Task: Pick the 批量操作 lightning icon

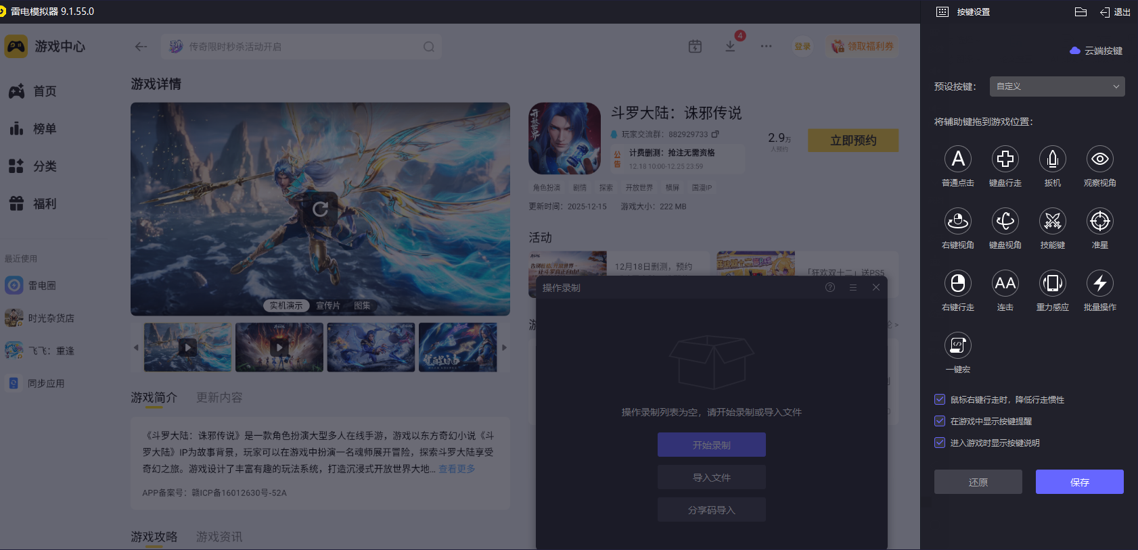Action: tap(1100, 283)
